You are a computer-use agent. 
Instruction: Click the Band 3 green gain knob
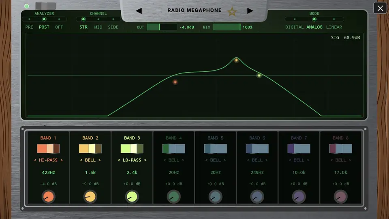tap(132, 196)
